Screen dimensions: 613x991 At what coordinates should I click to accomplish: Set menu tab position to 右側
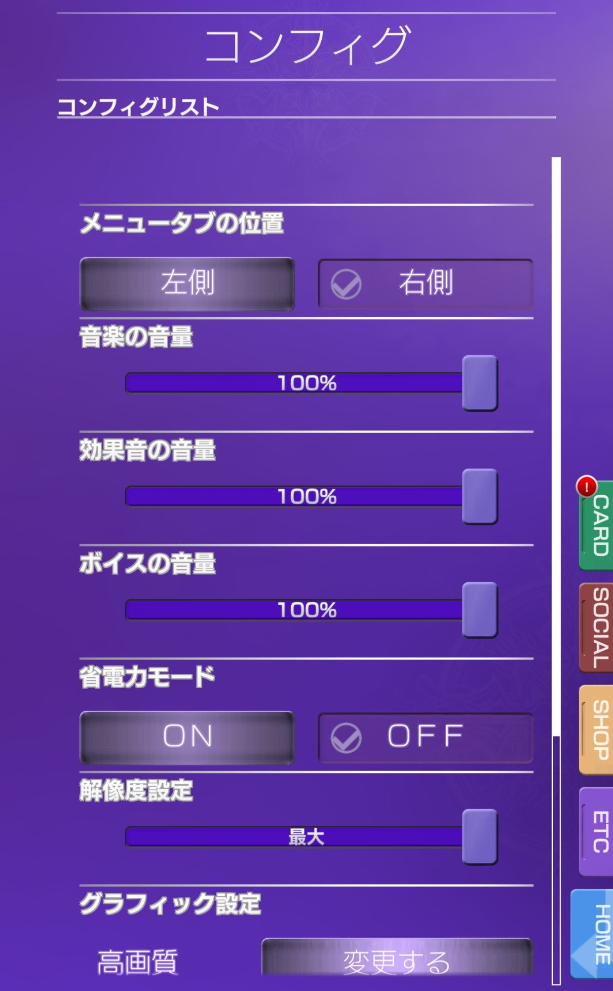(x=425, y=284)
